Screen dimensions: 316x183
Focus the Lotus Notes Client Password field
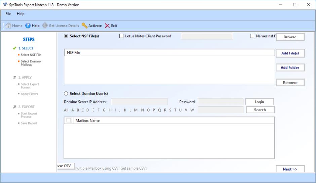click(207, 36)
